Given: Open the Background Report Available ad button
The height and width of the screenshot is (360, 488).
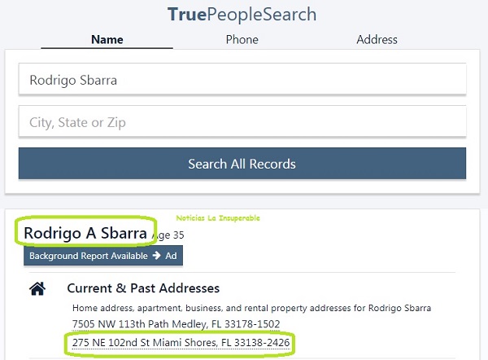Looking at the screenshot, I should click(x=103, y=256).
